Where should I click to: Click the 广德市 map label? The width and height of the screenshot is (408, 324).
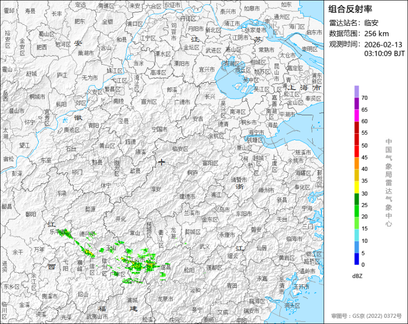tap(182, 102)
